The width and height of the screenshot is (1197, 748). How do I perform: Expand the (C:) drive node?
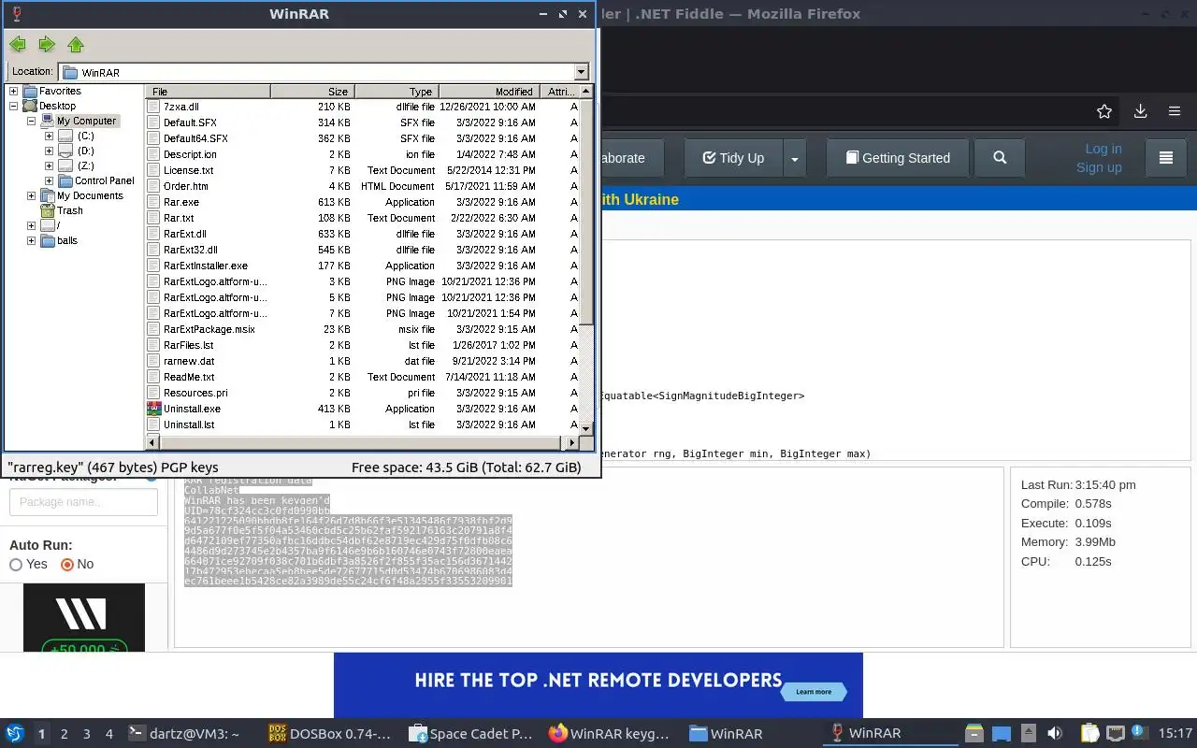click(x=49, y=137)
